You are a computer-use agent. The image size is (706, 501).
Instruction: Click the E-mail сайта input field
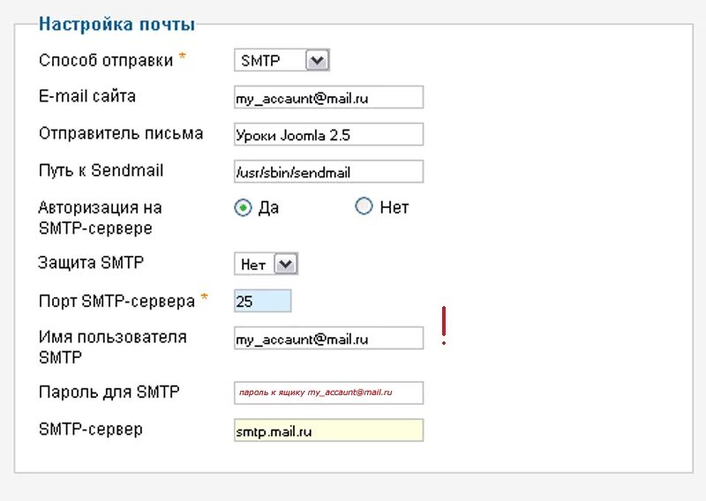point(328,98)
